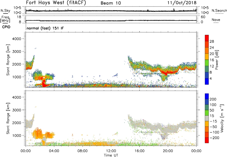Viewport: 227px width, 157px height.
Task: Select the "N.Sky" legend label
Action: pyautogui.click(x=5, y=10)
